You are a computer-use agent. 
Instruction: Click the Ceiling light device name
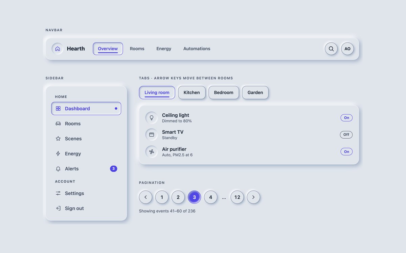coord(176,115)
